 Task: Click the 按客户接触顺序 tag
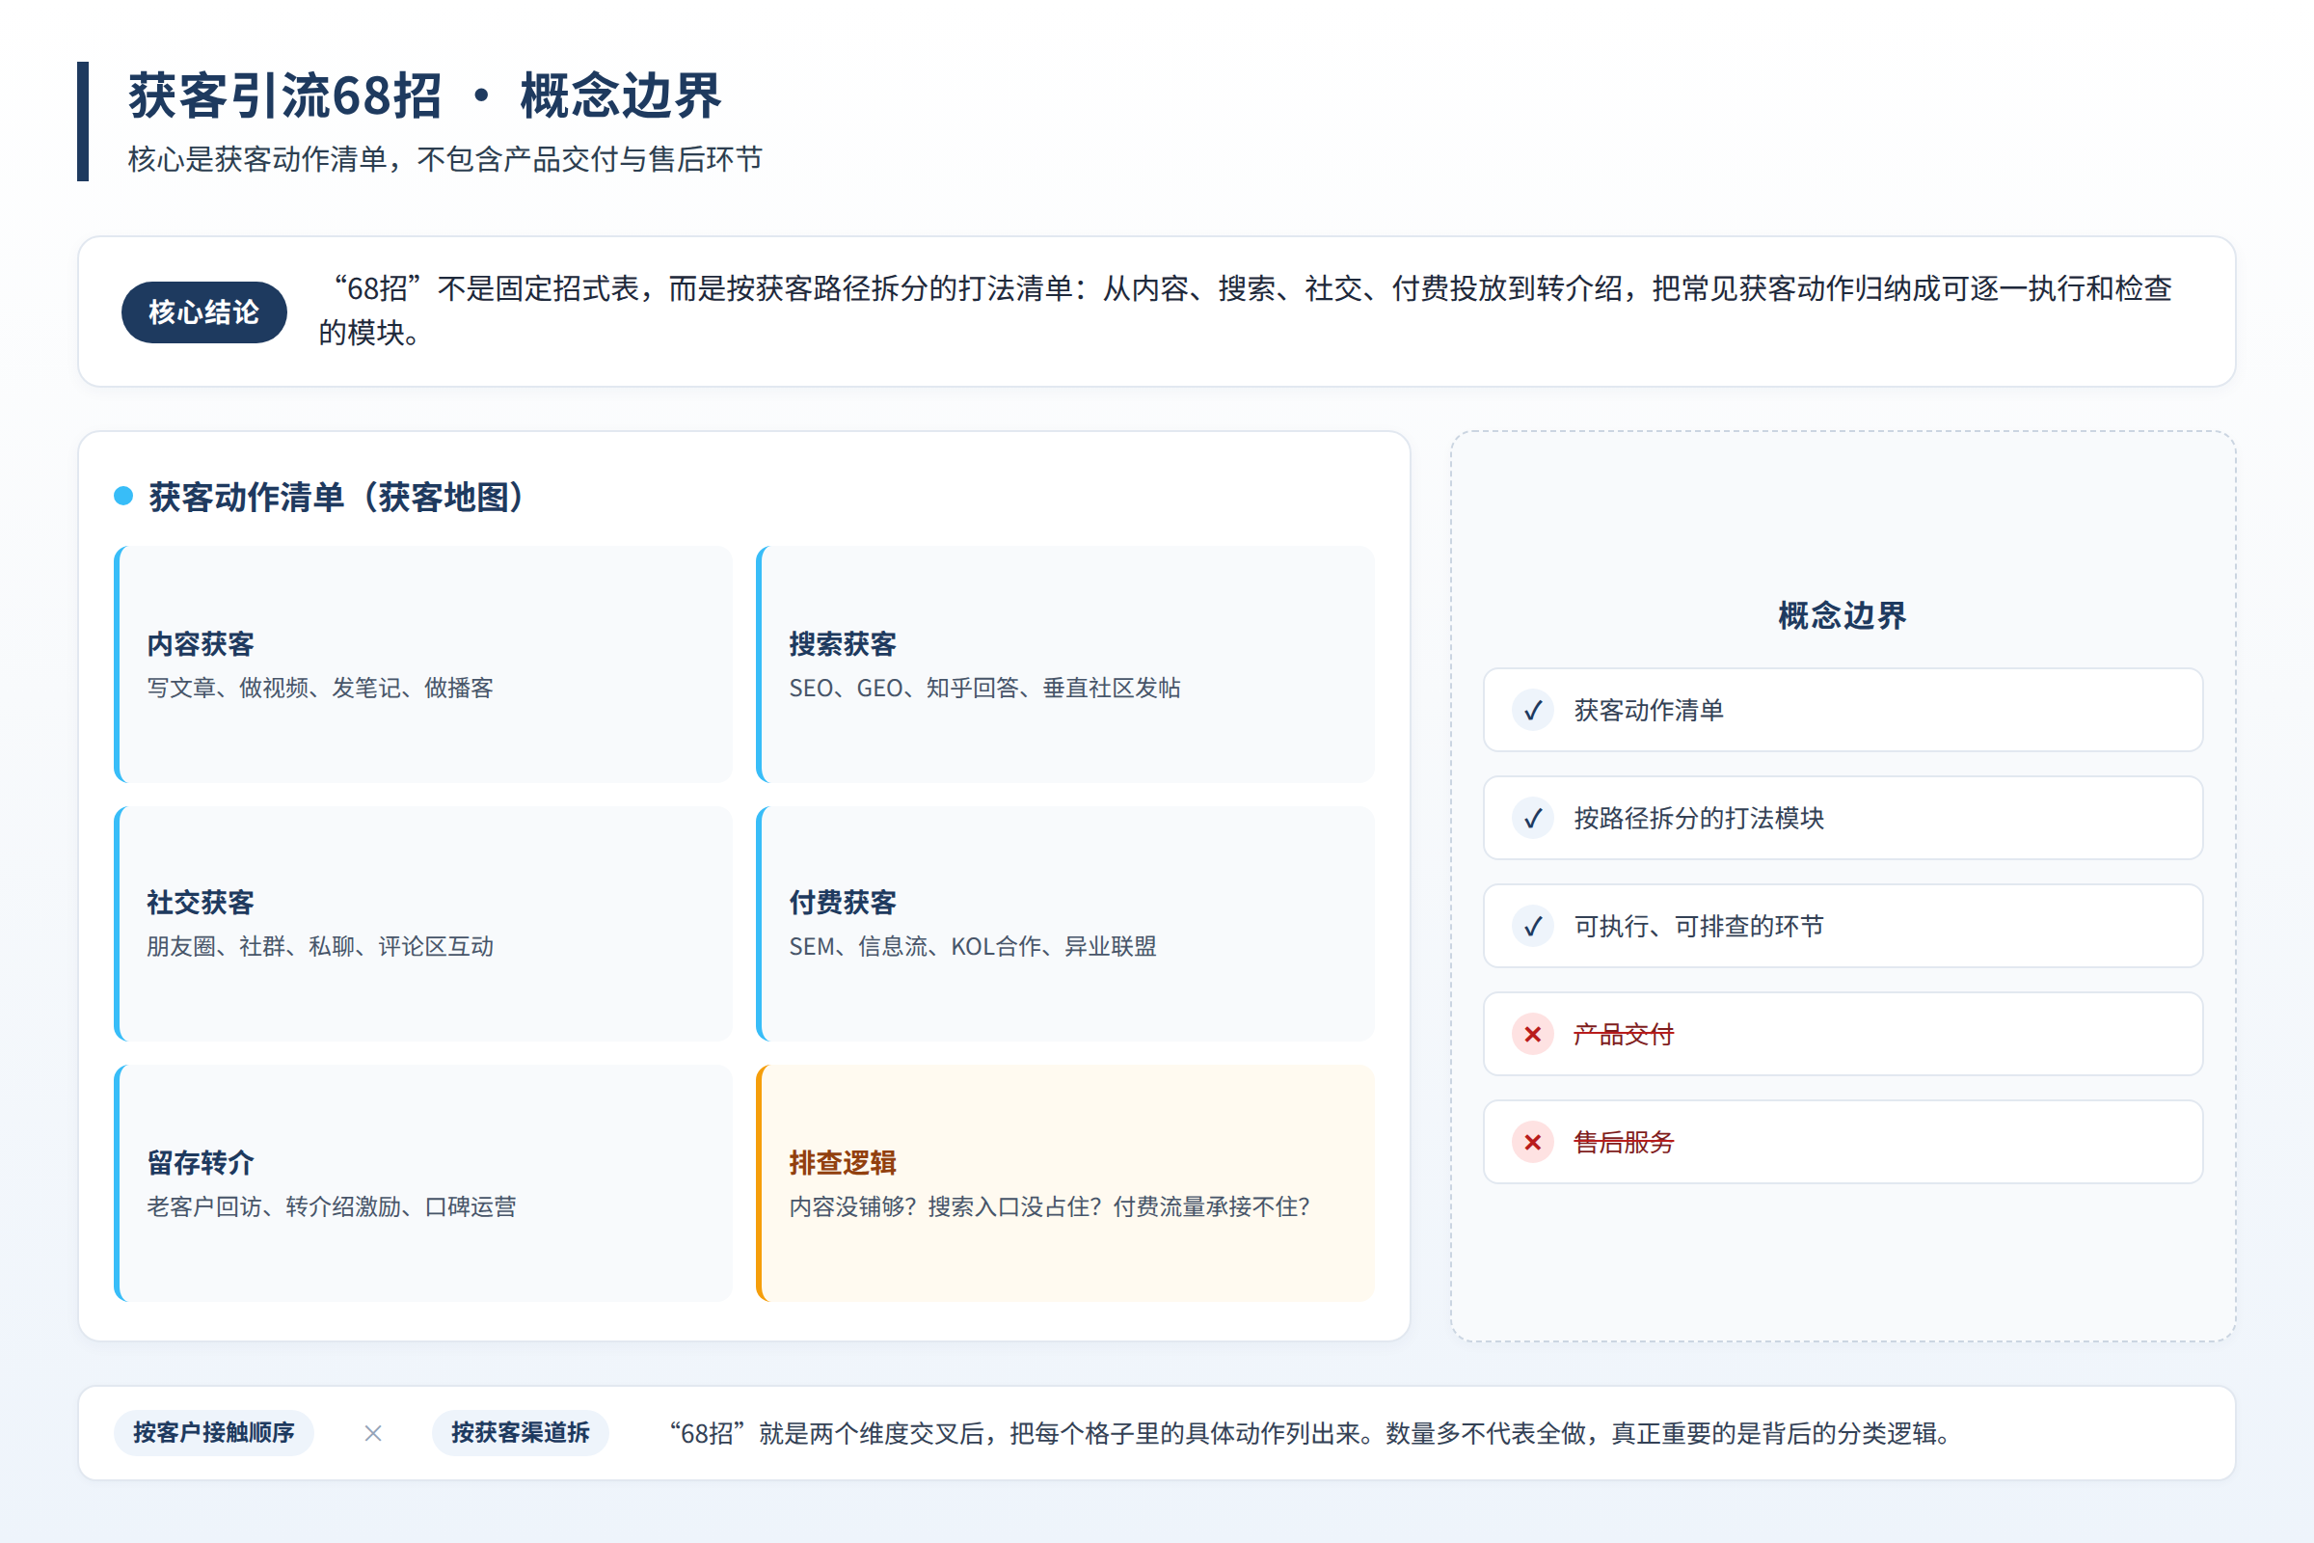[x=213, y=1433]
